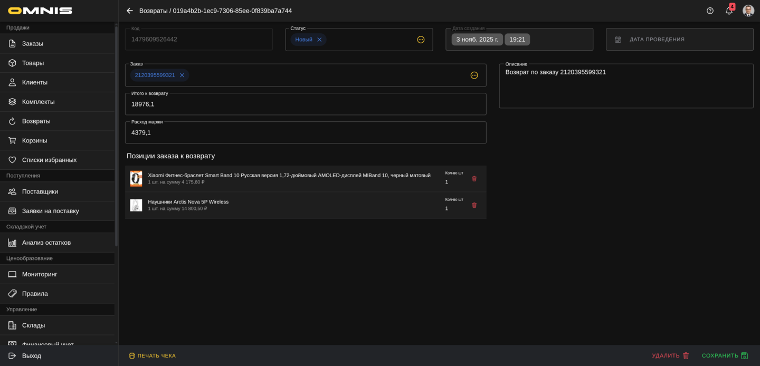760x366 pixels.
Task: Delete the Xiaomi fitness band position
Action: click(474, 179)
